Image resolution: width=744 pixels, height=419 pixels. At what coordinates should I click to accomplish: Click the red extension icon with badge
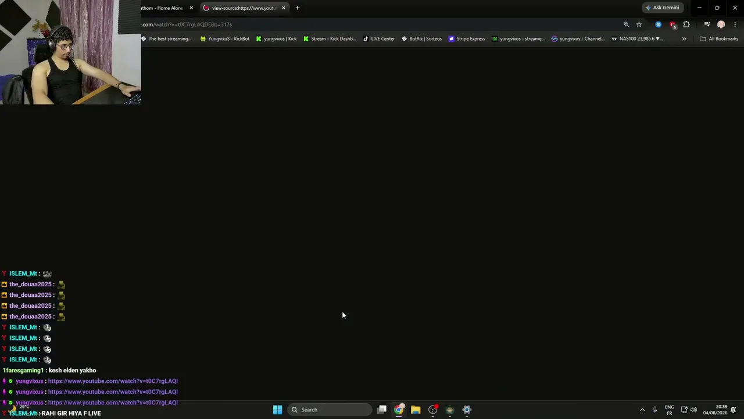coord(673,24)
